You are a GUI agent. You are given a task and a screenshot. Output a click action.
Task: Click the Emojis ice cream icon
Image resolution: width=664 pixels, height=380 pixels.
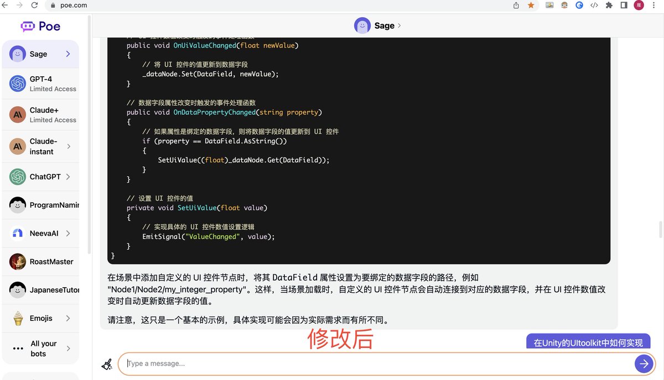pyautogui.click(x=18, y=318)
